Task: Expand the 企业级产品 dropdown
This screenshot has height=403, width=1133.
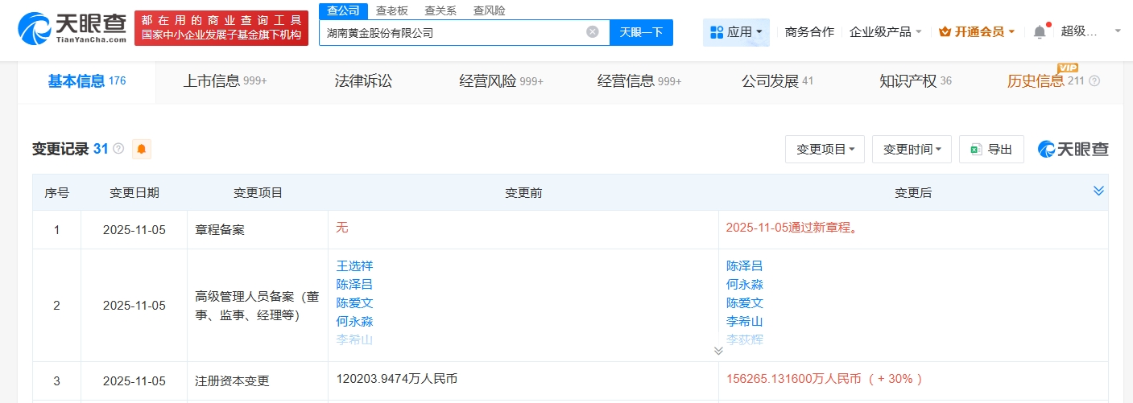Action: pyautogui.click(x=886, y=32)
